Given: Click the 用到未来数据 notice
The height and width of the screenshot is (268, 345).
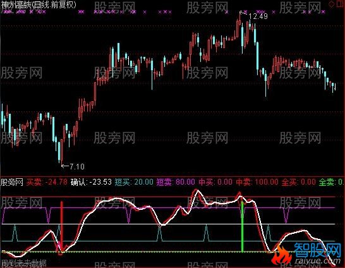Looking at the screenshot, I should [23, 263].
